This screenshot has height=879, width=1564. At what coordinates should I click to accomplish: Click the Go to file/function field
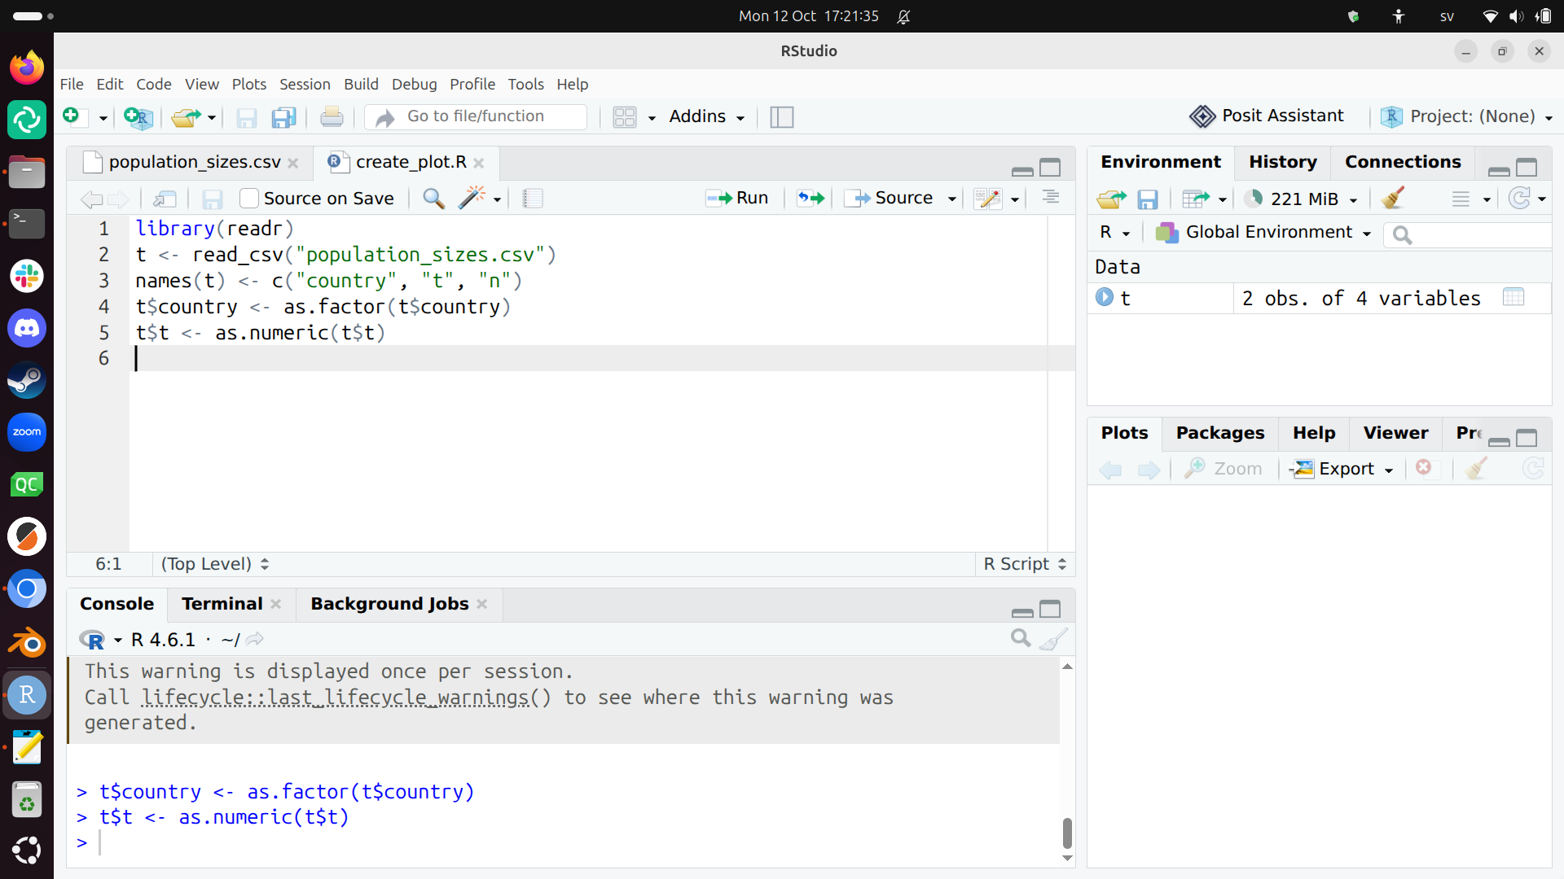coord(476,116)
